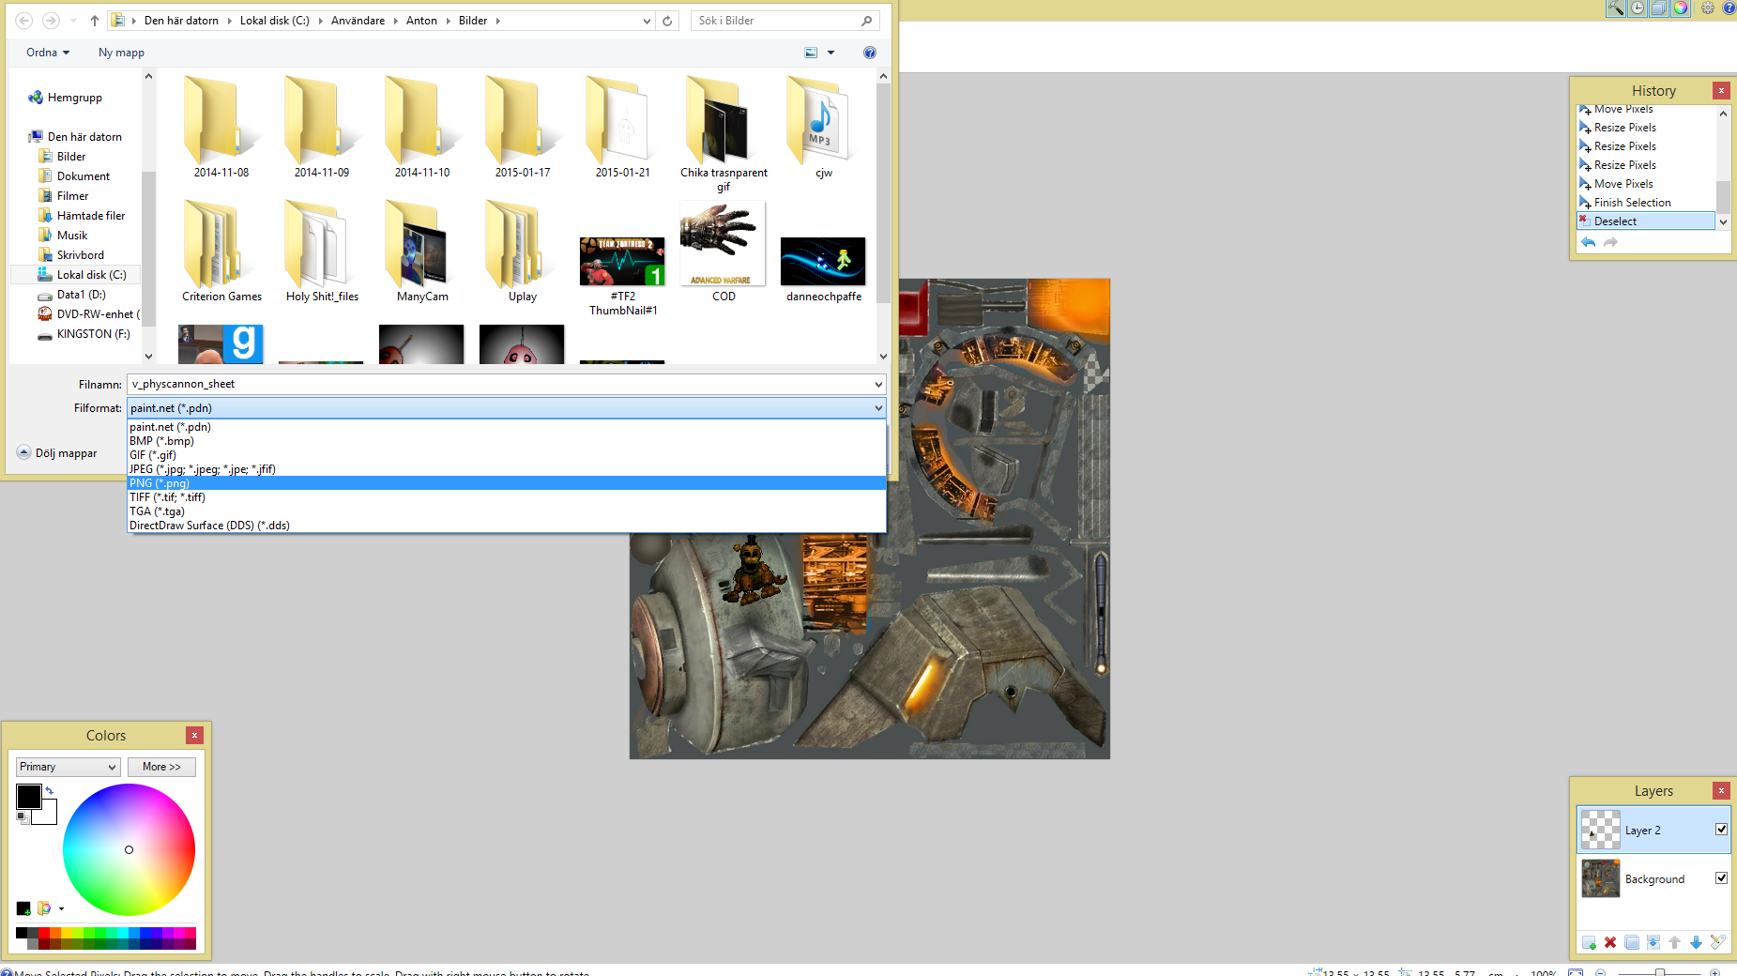Image resolution: width=1737 pixels, height=976 pixels.
Task: Select Hämtade filer in navigation tree
Action: point(82,216)
